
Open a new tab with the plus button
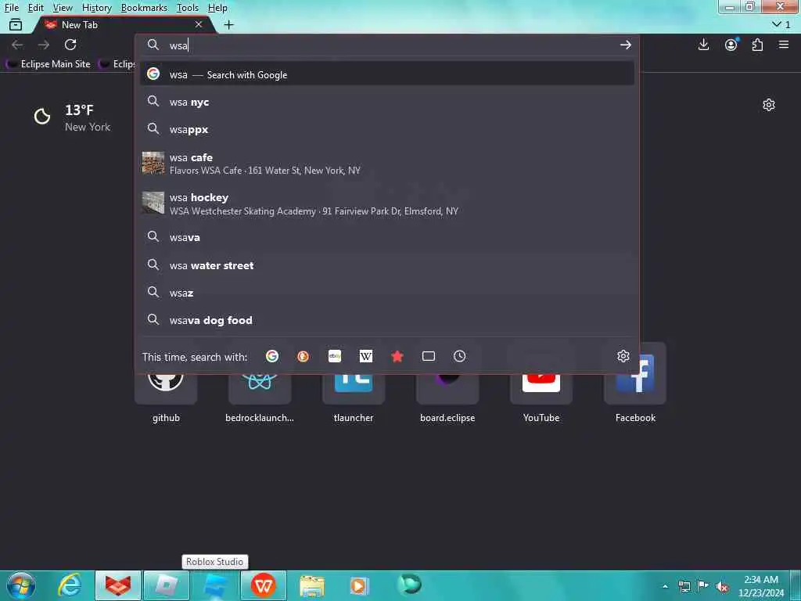229,24
